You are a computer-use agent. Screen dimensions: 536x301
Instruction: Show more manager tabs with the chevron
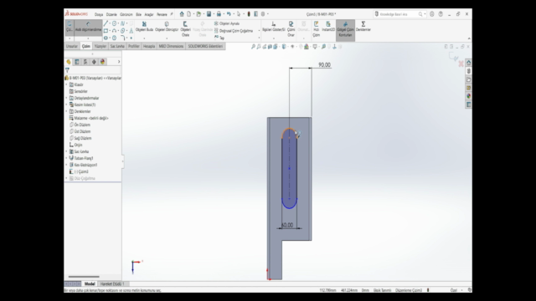point(119,62)
